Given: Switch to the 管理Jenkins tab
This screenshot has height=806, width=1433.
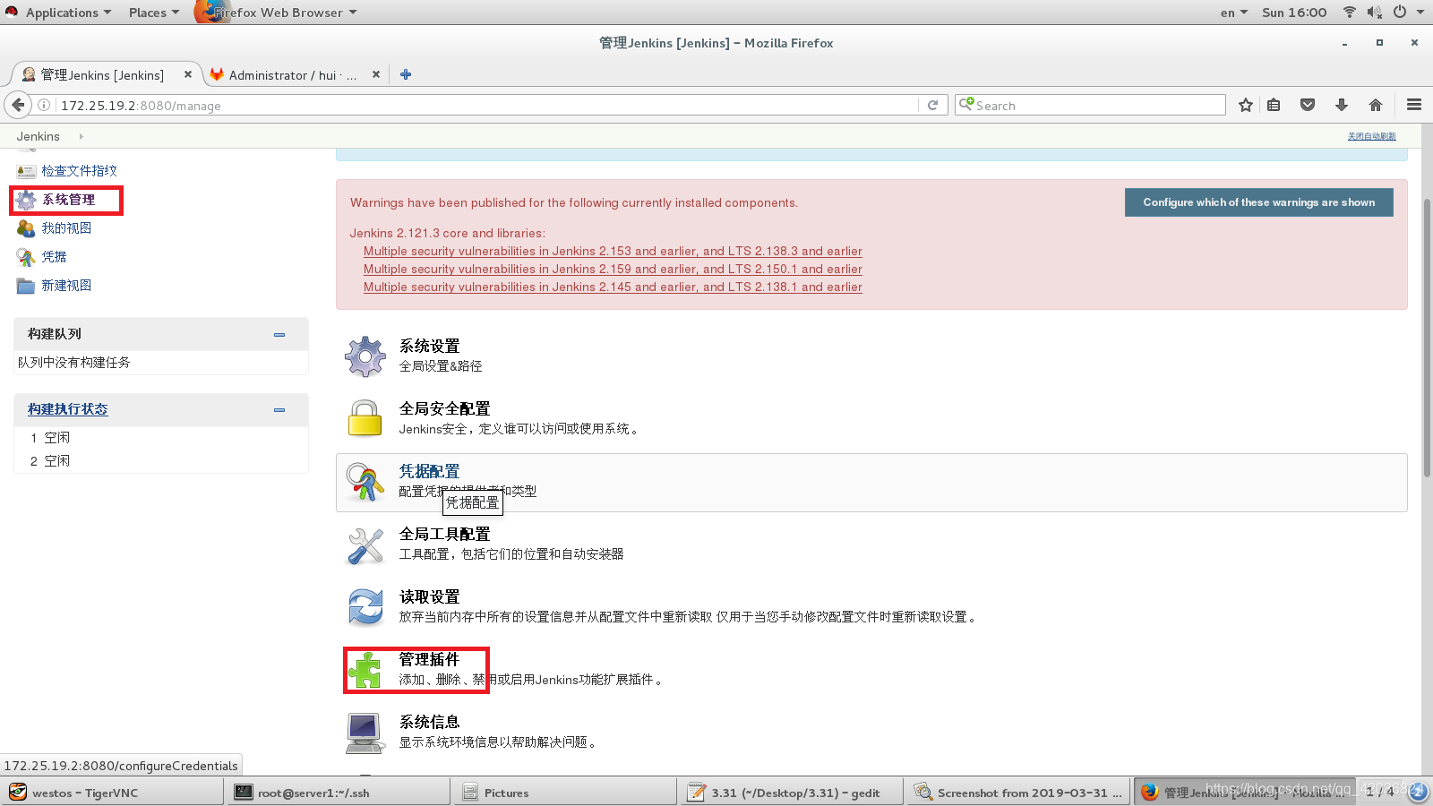Looking at the screenshot, I should pos(102,75).
